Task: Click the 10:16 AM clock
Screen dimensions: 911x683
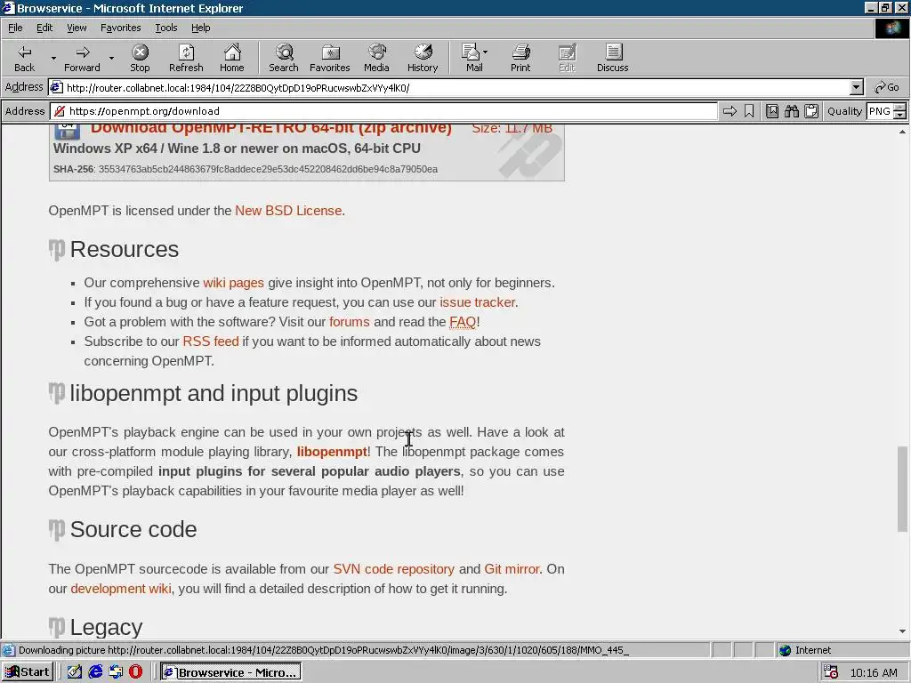Action: click(874, 672)
